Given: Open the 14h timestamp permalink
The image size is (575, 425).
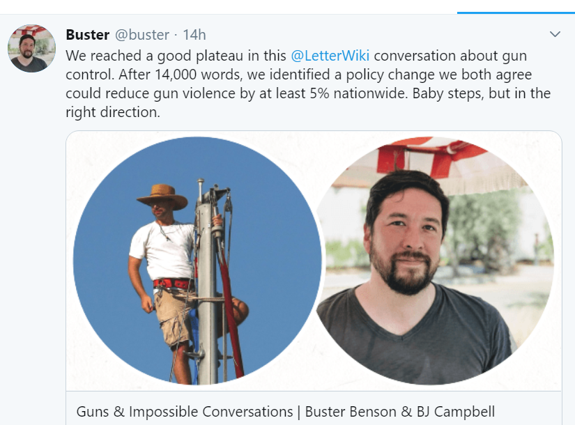Looking at the screenshot, I should [x=194, y=35].
